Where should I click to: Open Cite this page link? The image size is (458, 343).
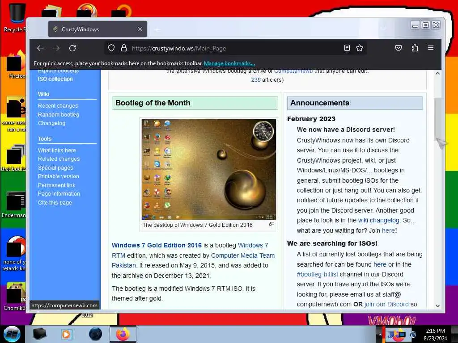[55, 202]
